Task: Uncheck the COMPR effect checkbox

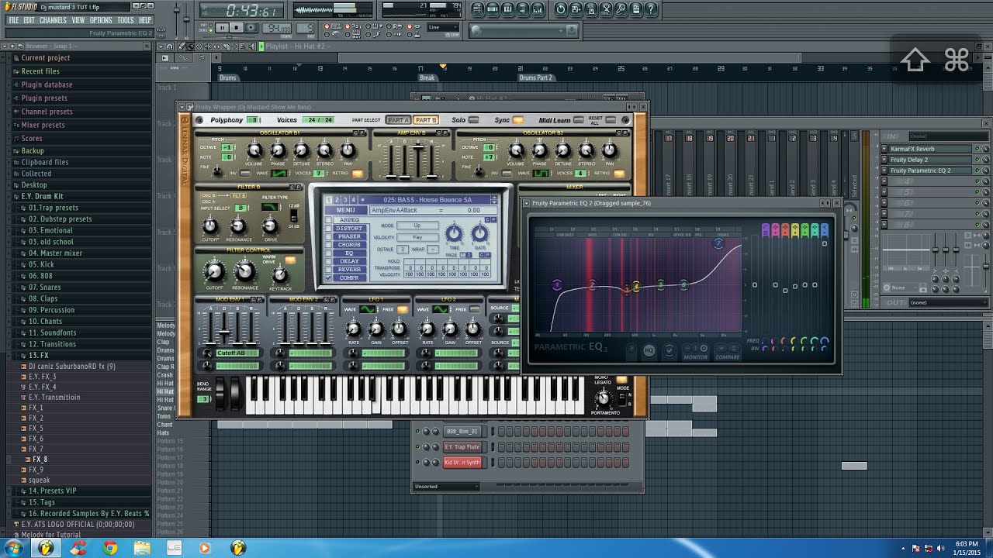Action: coord(328,277)
